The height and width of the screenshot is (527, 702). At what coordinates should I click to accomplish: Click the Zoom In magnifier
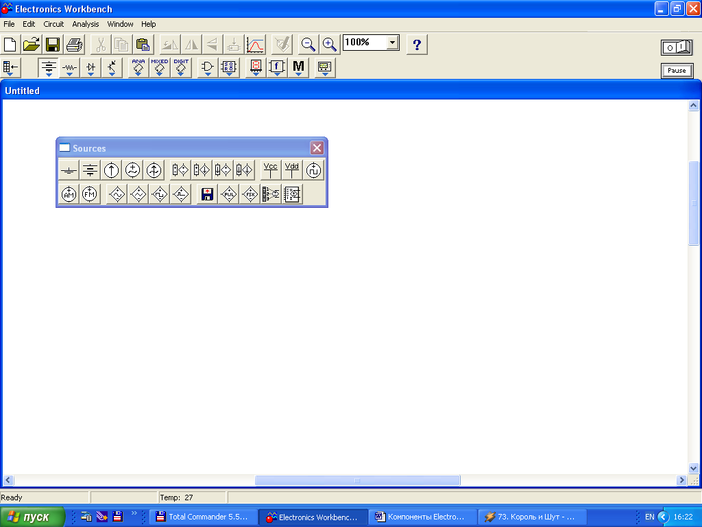coord(330,45)
